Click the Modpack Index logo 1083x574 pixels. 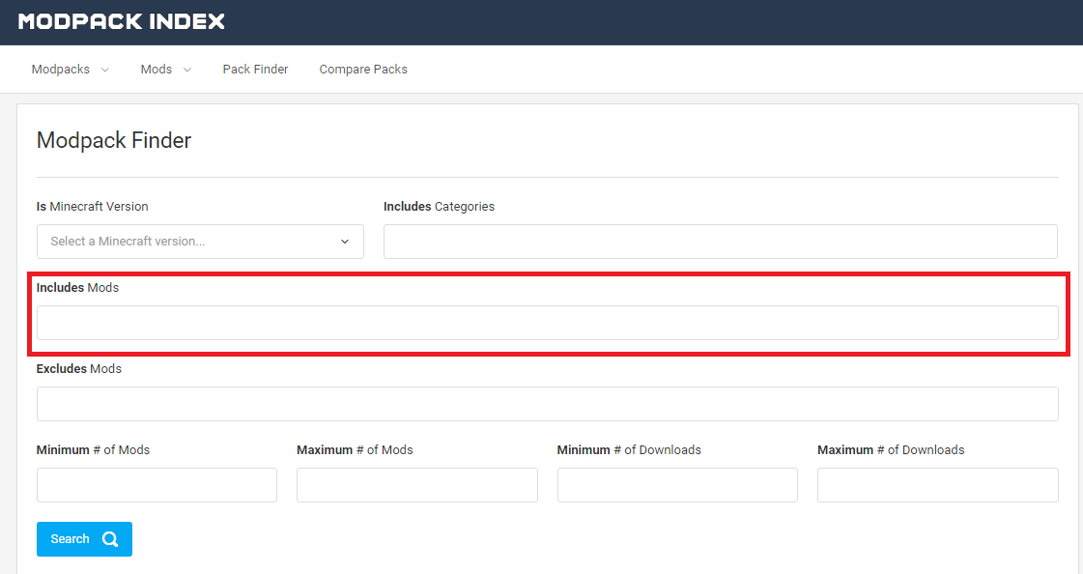[x=122, y=21]
